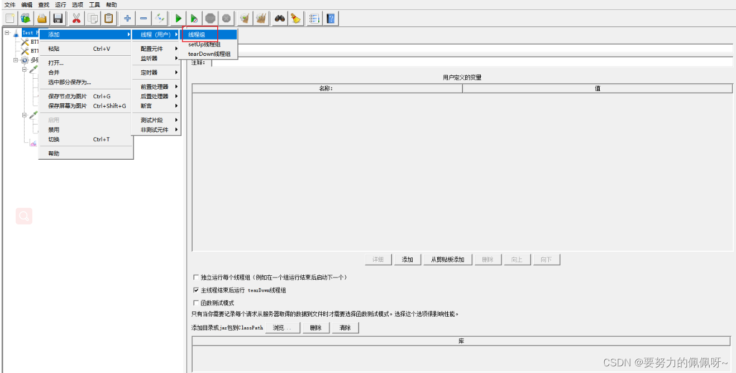Click Start no pauses icon

point(194,18)
